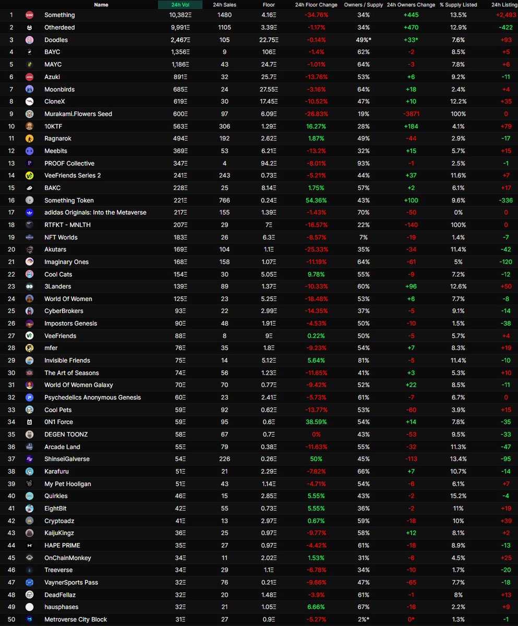Open the RTFKT - MNLTH collection link
Screen dimensions: 518x626
67,225
